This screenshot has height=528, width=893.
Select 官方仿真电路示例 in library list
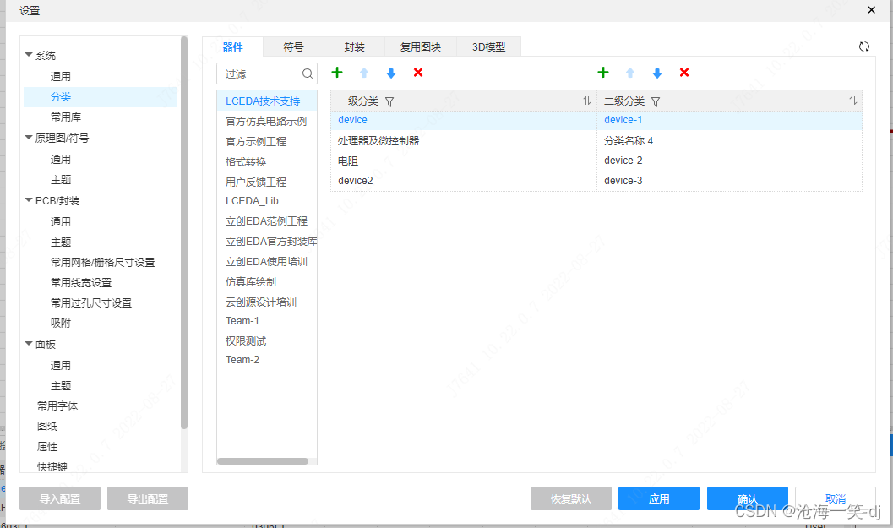(x=266, y=122)
